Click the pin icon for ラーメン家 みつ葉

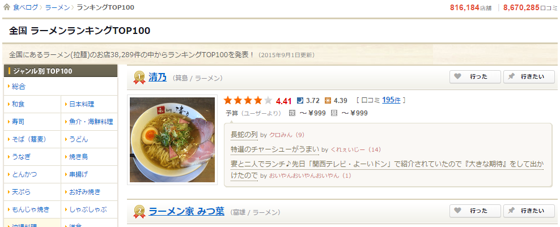511,211
